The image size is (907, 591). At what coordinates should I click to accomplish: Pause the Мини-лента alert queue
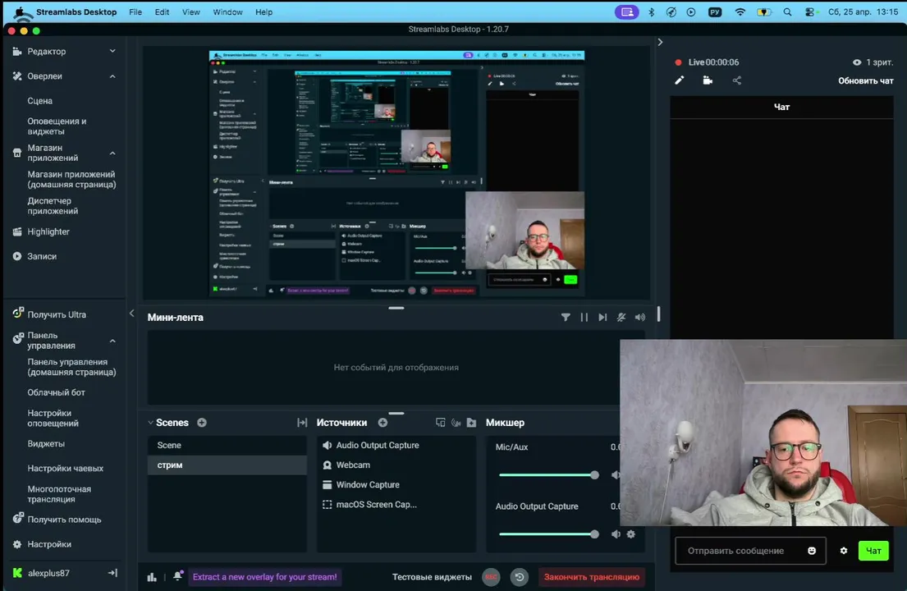coord(584,317)
